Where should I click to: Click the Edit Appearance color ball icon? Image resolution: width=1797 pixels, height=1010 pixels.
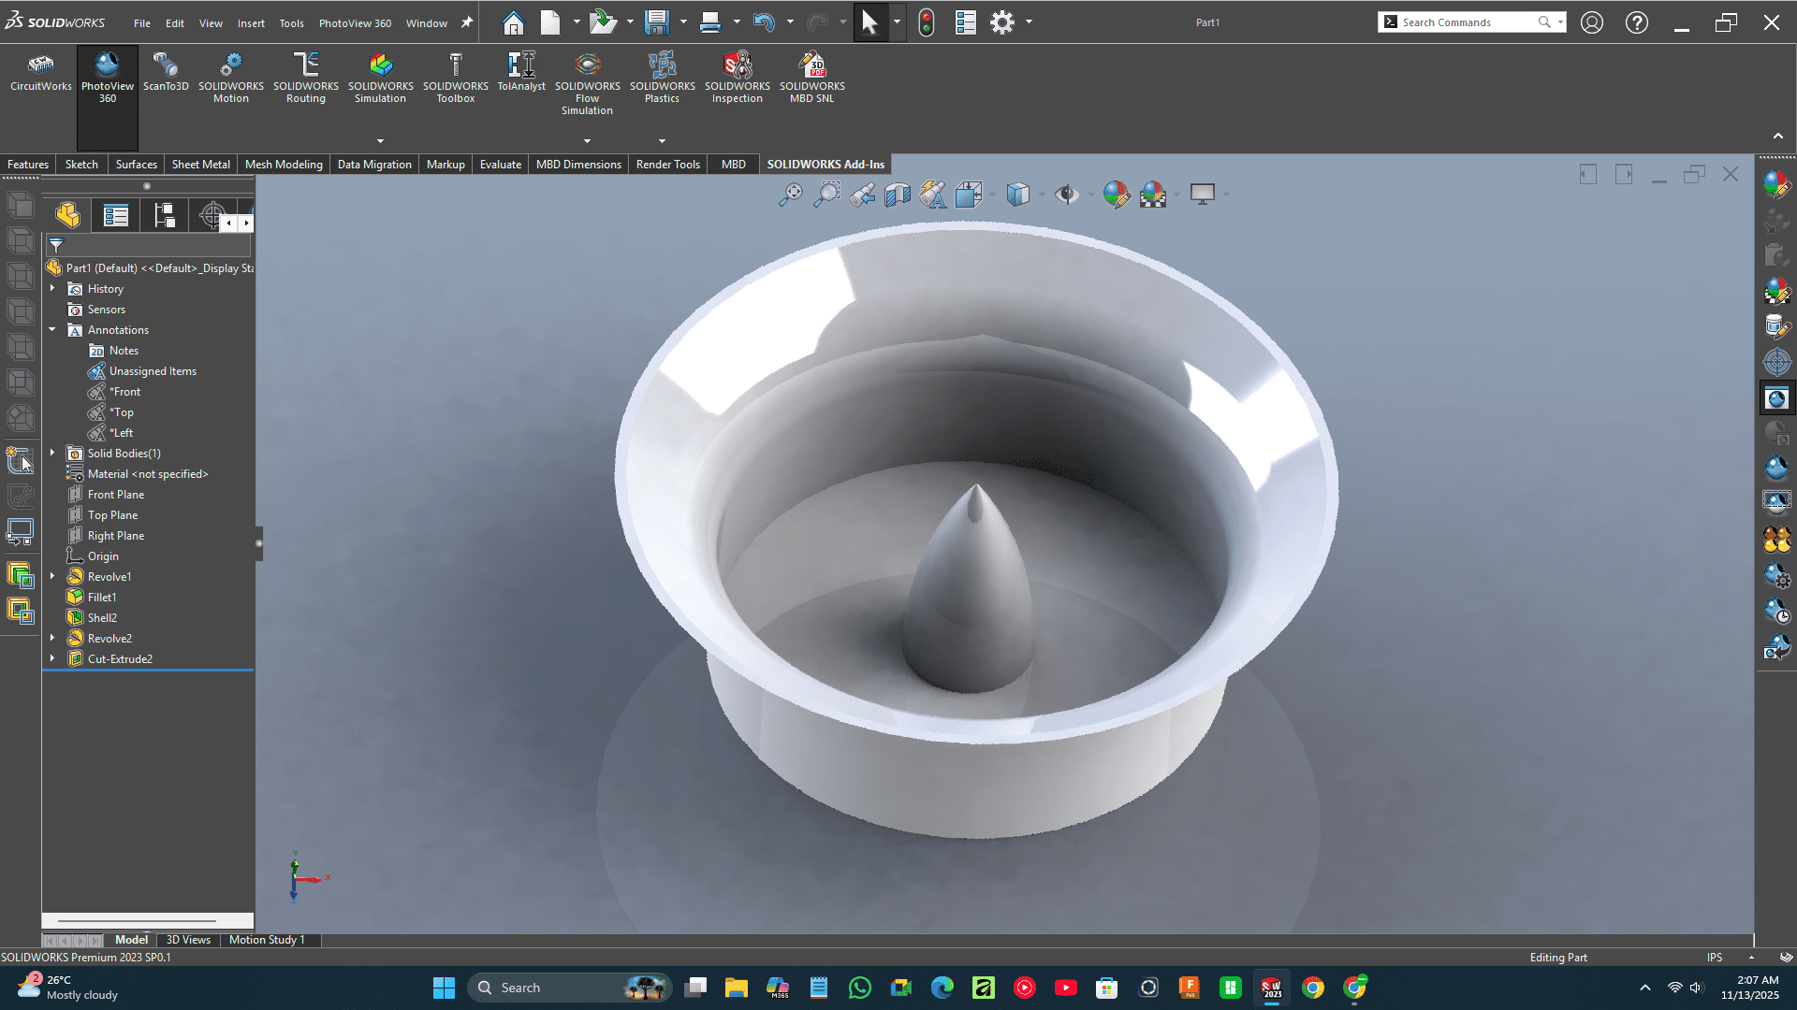tap(1116, 195)
